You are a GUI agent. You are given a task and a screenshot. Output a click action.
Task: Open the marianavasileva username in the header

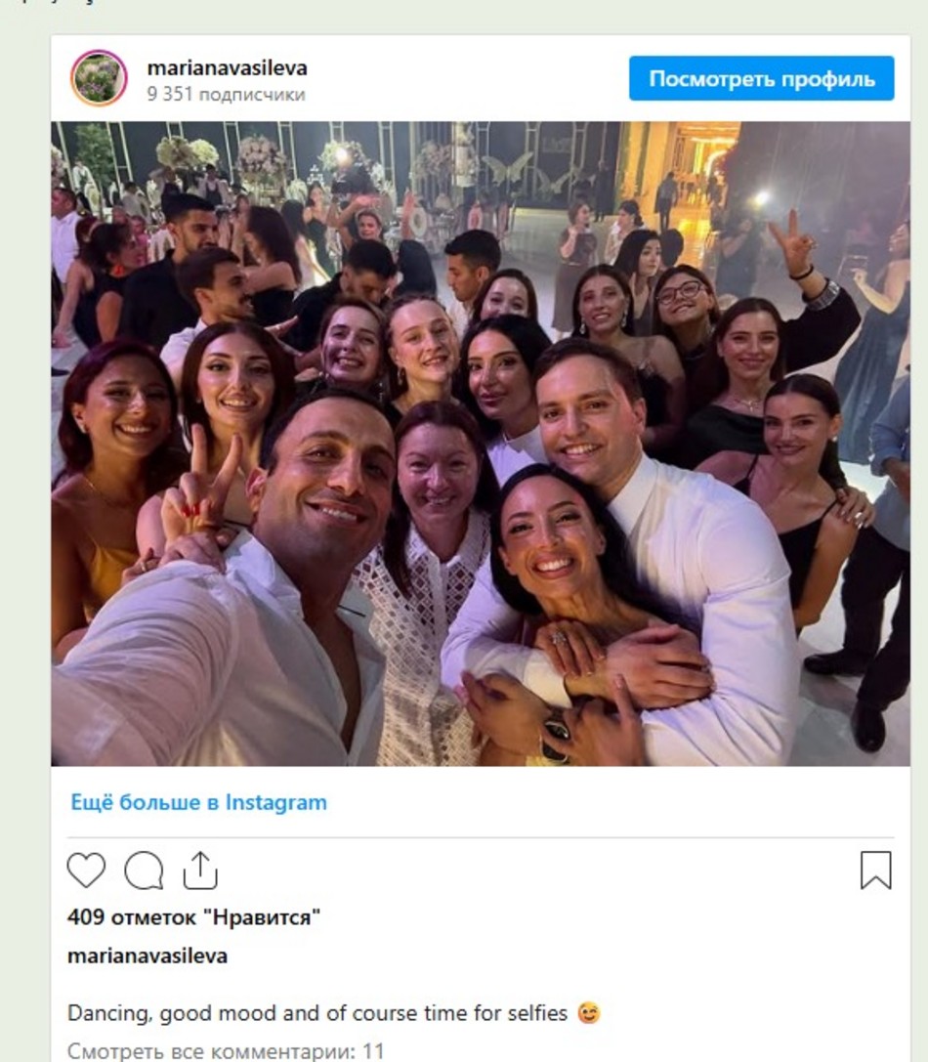pyautogui.click(x=227, y=67)
